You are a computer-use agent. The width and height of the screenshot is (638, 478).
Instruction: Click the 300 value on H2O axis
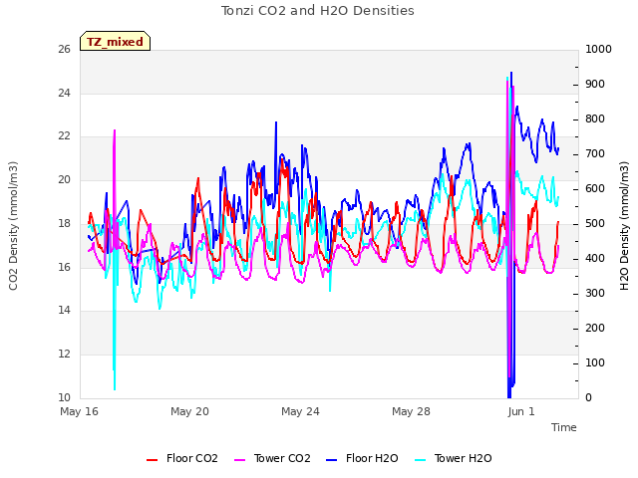(595, 294)
